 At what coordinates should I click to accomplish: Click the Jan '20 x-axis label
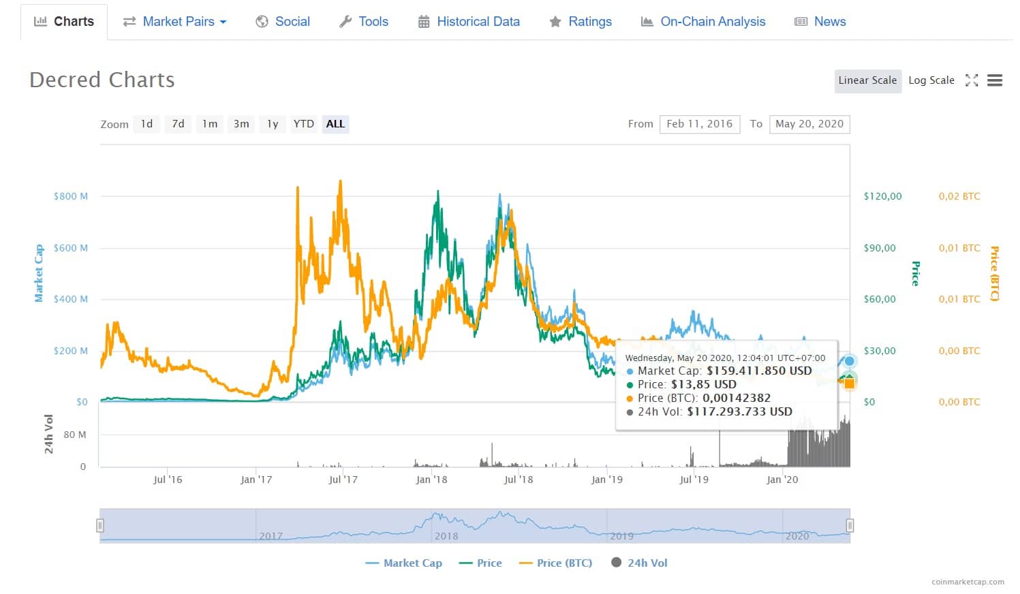pyautogui.click(x=782, y=480)
